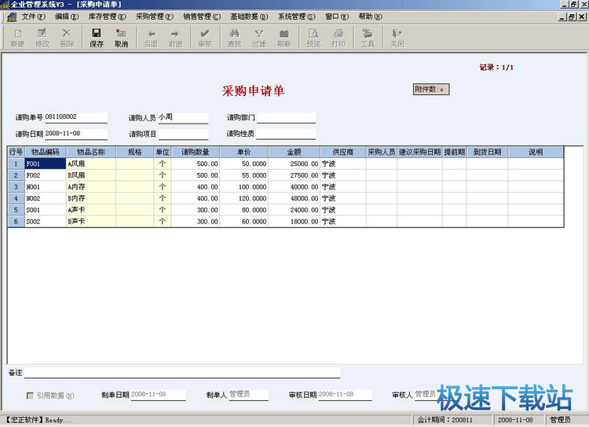This screenshot has height=427, width=589.
Task: Click item name A声卡
Action: coord(91,210)
